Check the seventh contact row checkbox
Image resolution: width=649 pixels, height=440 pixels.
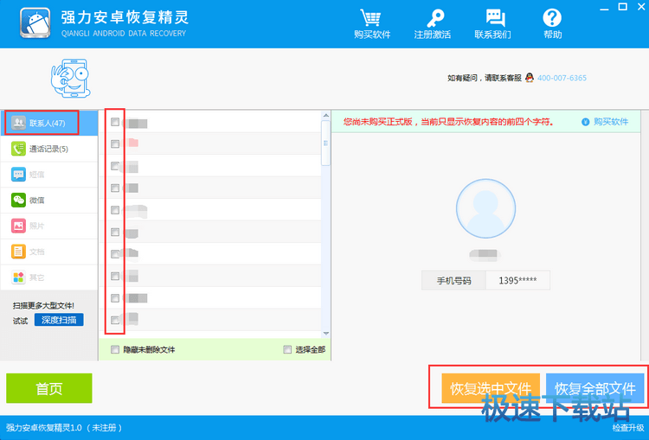tap(115, 254)
